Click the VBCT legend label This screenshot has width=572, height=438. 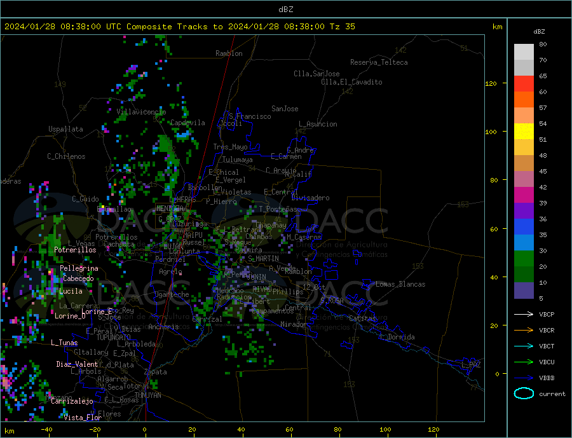(547, 346)
